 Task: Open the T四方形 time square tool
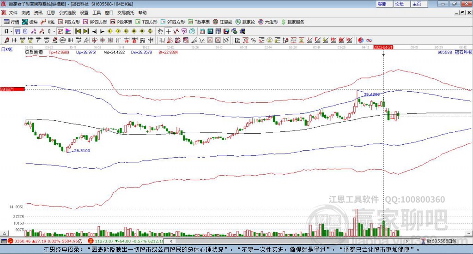click(146, 22)
